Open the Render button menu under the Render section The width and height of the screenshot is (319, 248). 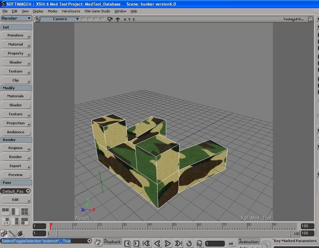(x=16, y=157)
